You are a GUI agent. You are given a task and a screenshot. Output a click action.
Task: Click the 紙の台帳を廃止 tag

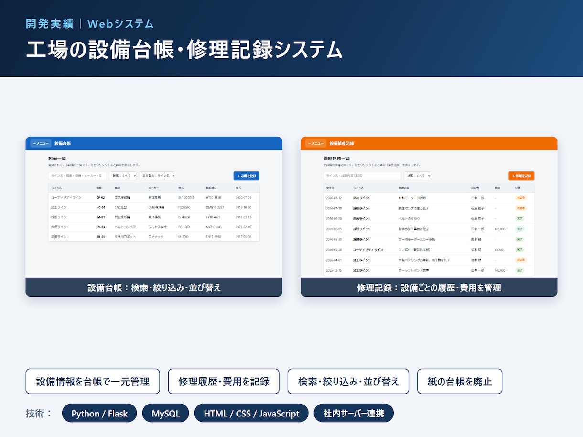[x=460, y=381]
